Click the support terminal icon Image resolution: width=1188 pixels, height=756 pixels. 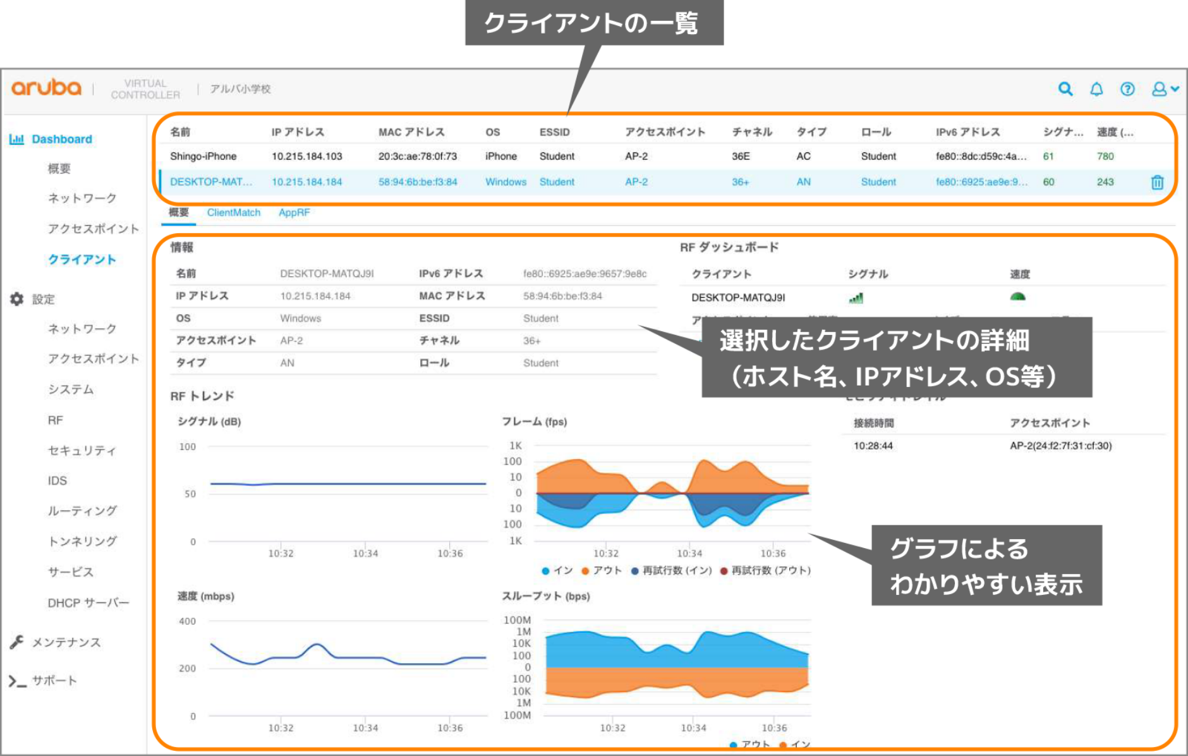[x=17, y=681]
